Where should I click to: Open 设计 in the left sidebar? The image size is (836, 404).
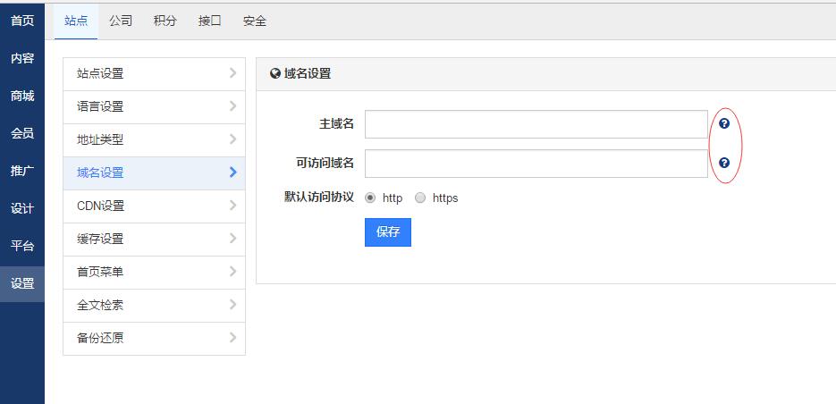22,208
